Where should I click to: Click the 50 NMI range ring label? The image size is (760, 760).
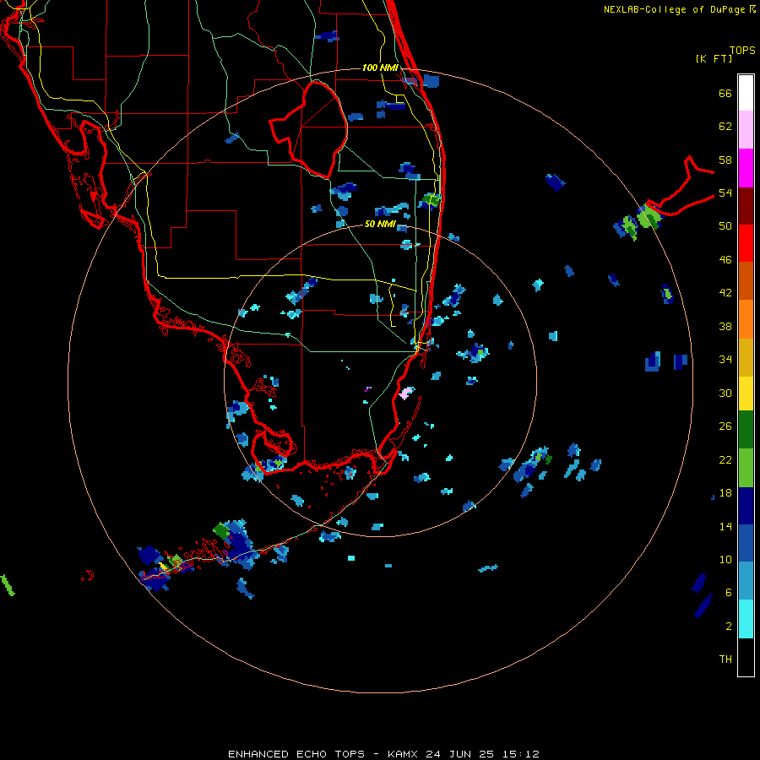[380, 224]
